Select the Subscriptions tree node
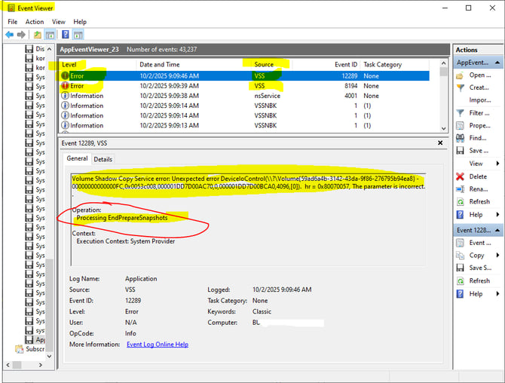 [x=34, y=349]
